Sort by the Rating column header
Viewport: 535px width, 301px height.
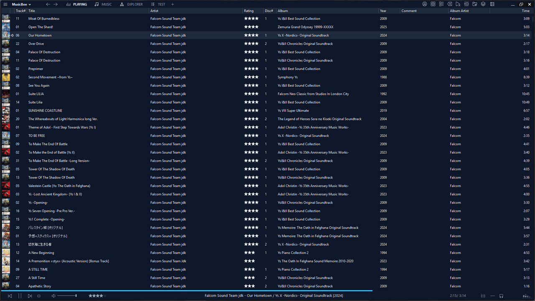(253, 11)
